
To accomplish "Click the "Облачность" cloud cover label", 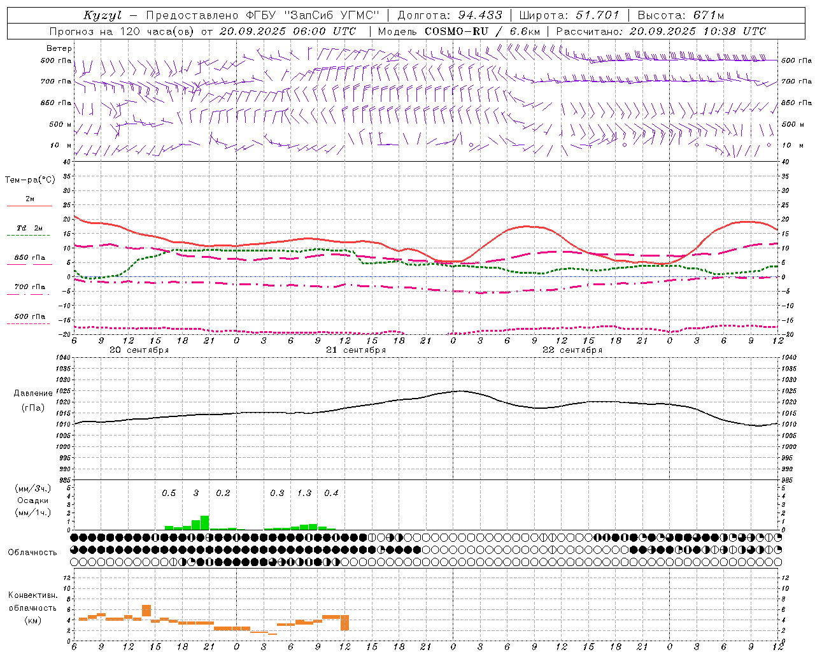I will [x=32, y=553].
